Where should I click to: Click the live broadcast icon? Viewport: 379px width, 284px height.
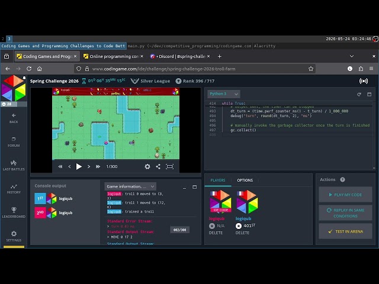click(x=364, y=81)
